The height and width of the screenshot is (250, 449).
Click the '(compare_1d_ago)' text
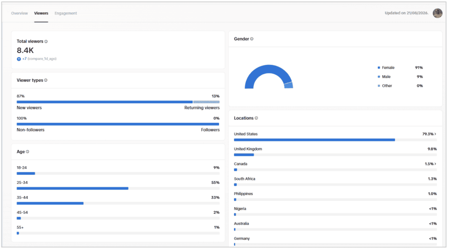[x=42, y=58]
